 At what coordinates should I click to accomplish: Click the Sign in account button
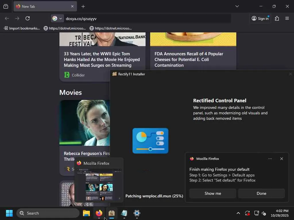260,18
